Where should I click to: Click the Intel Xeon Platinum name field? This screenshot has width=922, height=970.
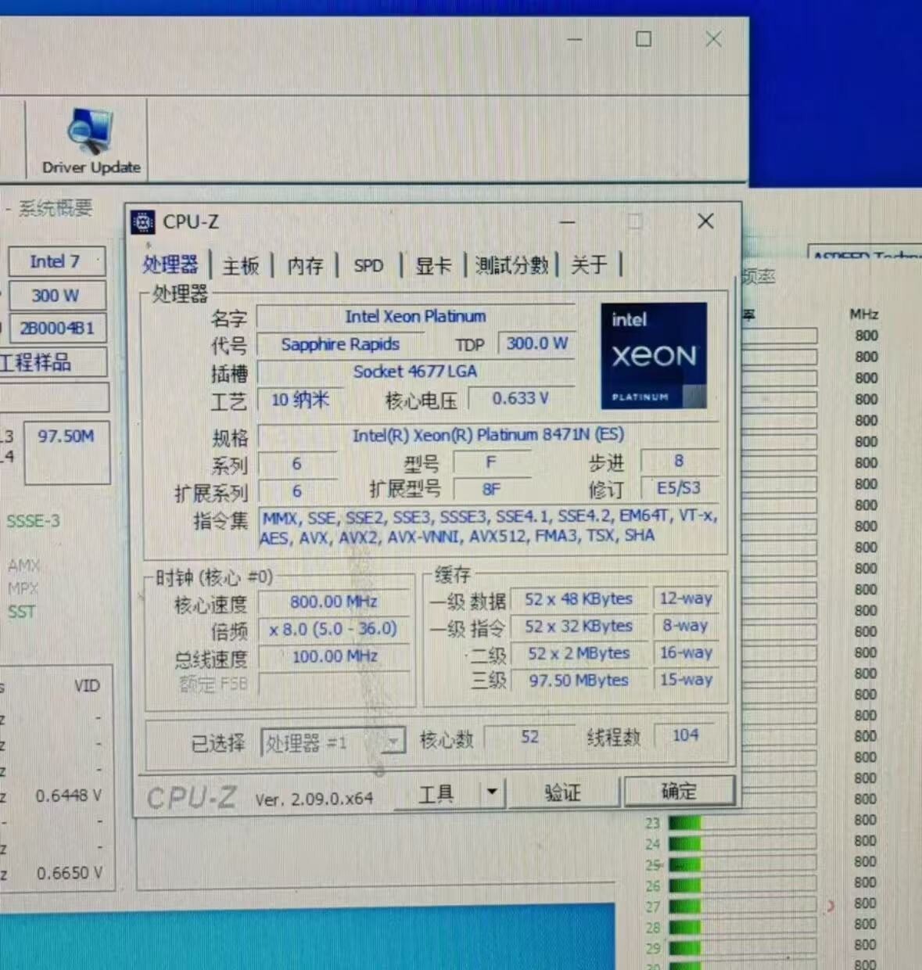click(416, 316)
